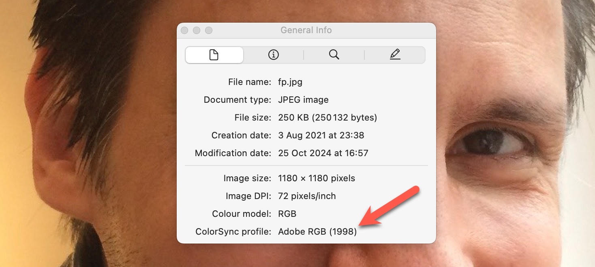595x267 pixels.
Task: Click the File name: label
Action: [x=249, y=82]
